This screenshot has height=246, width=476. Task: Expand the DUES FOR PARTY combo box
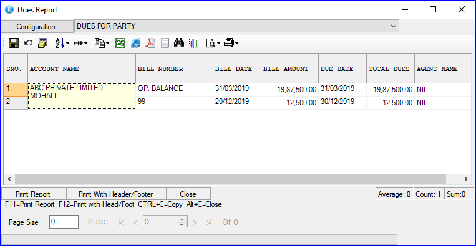pos(394,26)
